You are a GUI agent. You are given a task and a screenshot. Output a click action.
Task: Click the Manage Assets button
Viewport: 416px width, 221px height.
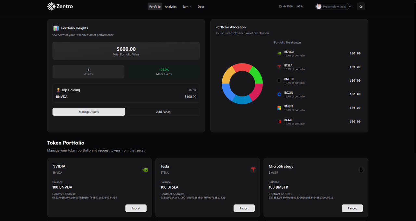(x=88, y=111)
